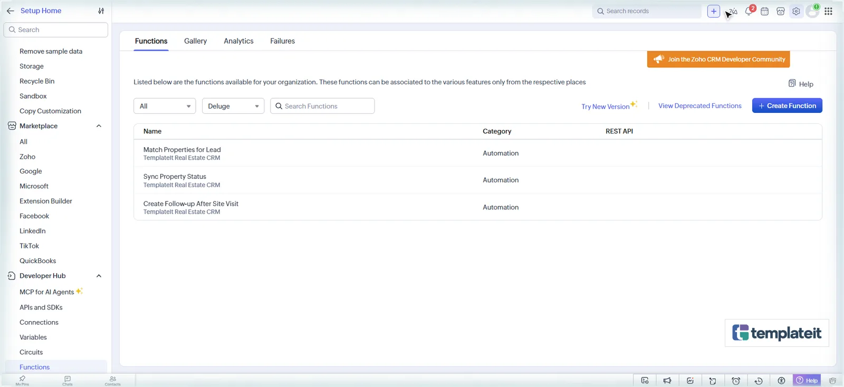Open the Deluge language dropdown
844x387 pixels.
click(x=233, y=106)
